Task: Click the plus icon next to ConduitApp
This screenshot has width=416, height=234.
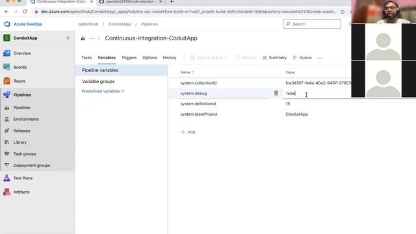Action: tap(68, 38)
